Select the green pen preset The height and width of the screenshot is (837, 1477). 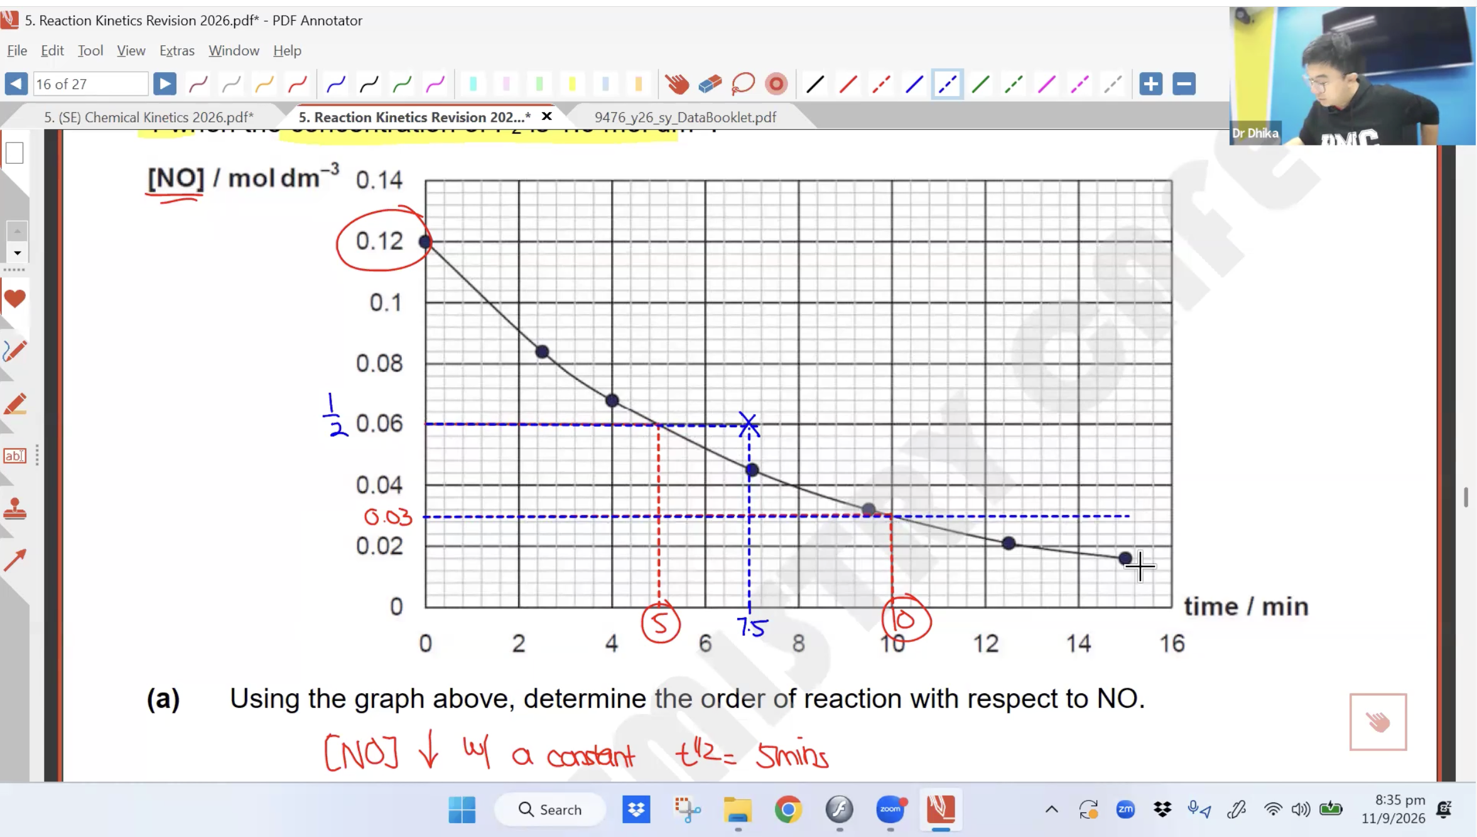click(402, 84)
